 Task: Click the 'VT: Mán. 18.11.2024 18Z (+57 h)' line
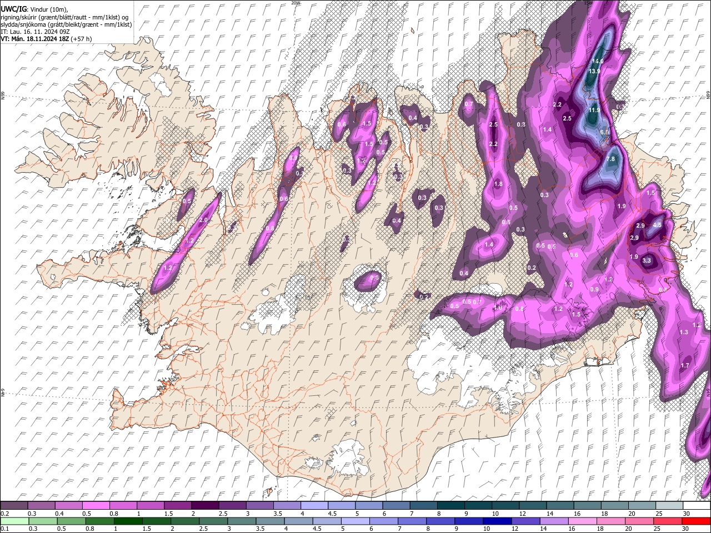[x=46, y=39]
